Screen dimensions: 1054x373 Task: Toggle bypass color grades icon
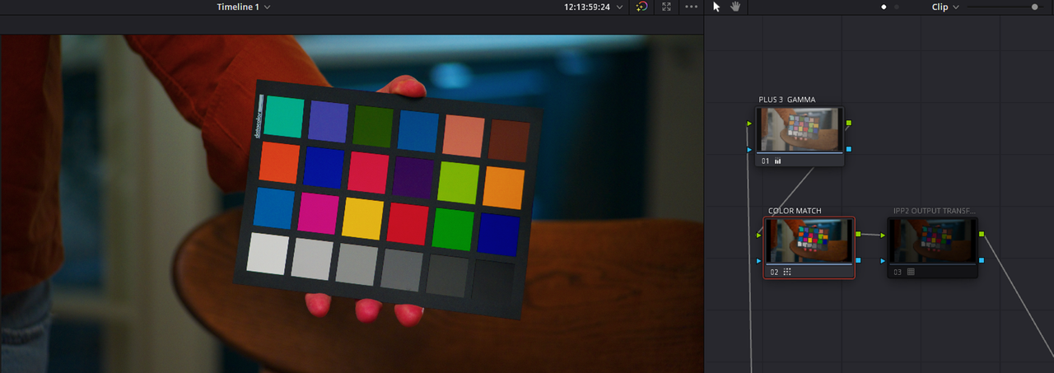click(642, 7)
